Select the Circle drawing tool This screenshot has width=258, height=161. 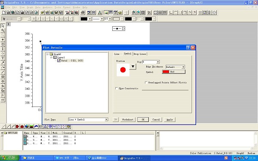pyautogui.click(x=3, y=81)
